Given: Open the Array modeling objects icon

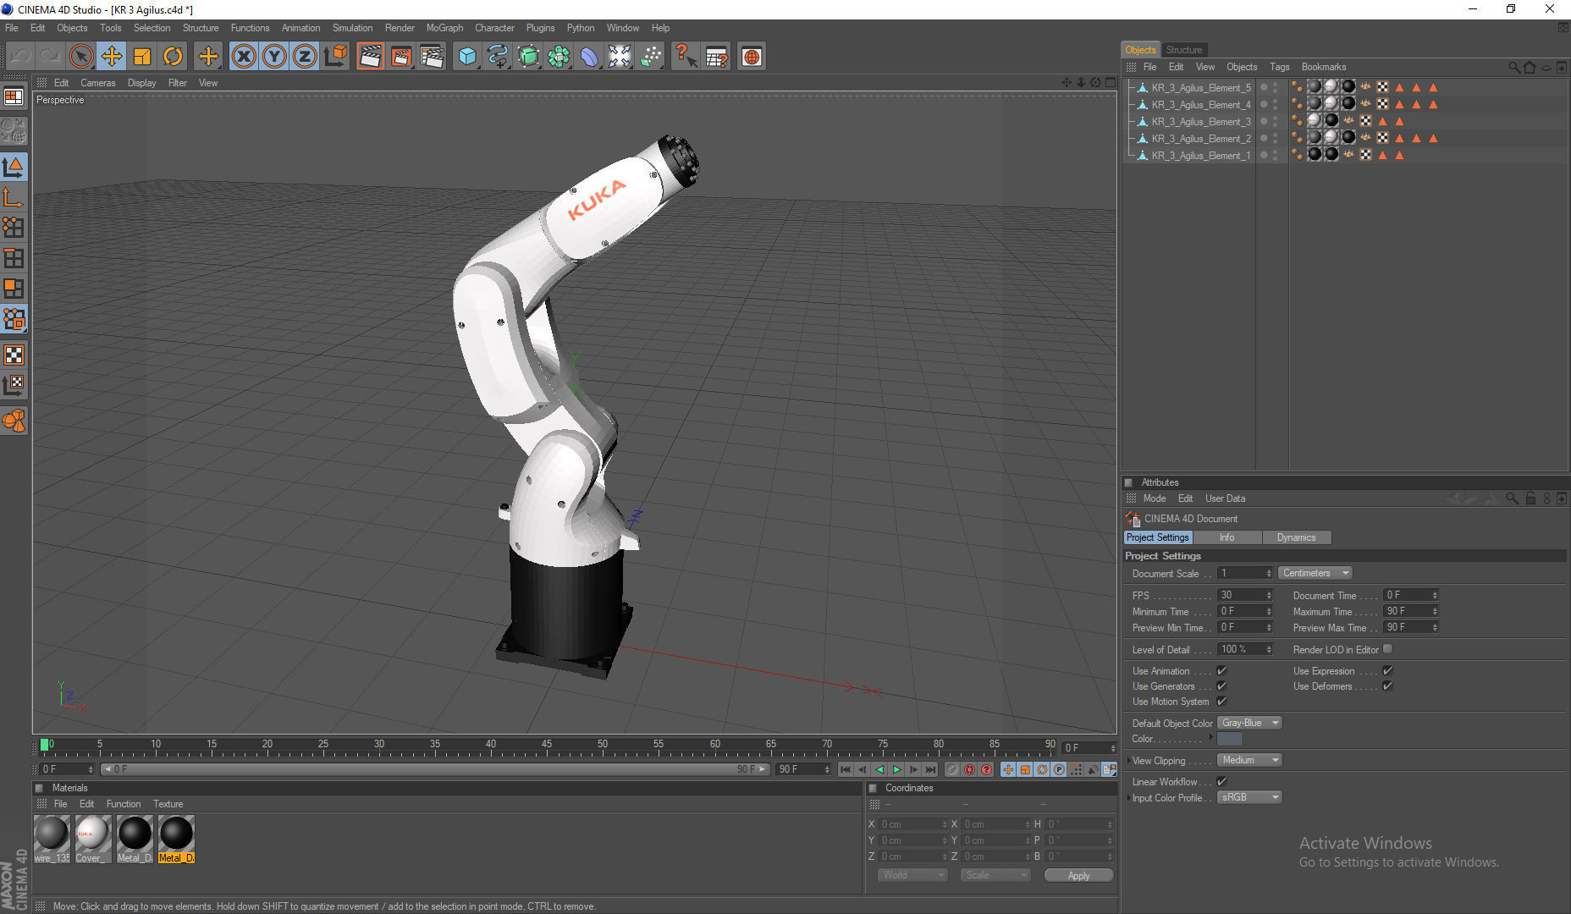Looking at the screenshot, I should [559, 57].
